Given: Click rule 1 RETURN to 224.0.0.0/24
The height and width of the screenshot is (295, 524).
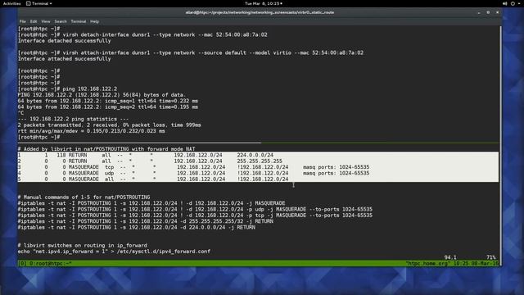Looking at the screenshot, I should coord(258,155).
